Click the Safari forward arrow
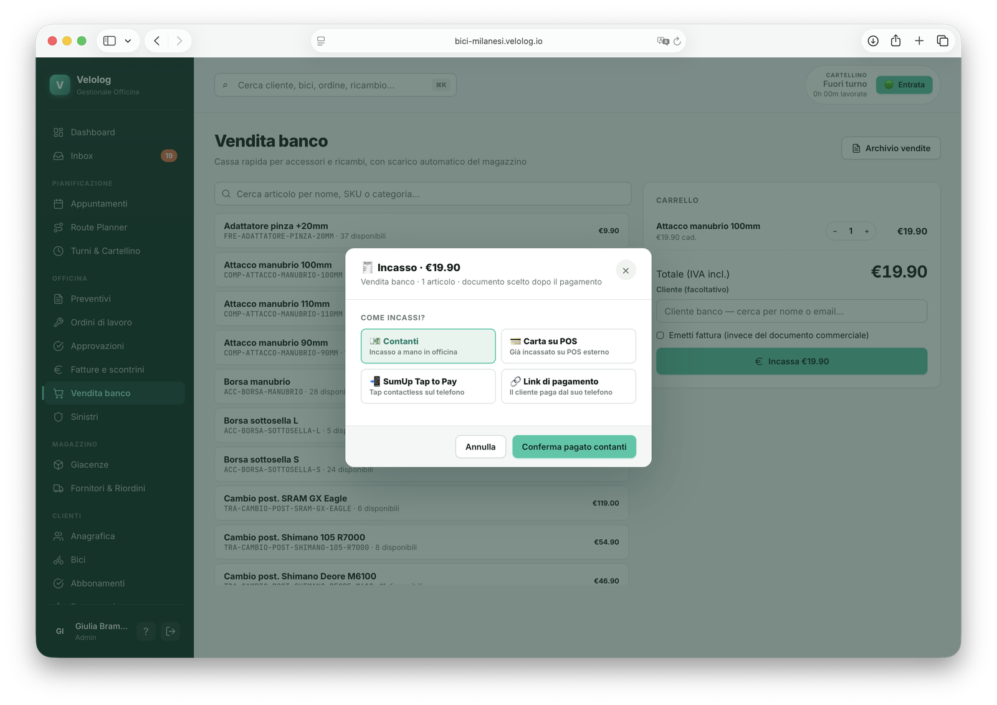This screenshot has height=705, width=997. (x=179, y=41)
